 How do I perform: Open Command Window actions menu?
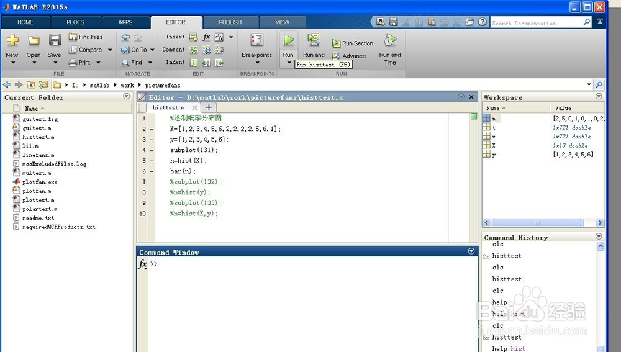[471, 251]
